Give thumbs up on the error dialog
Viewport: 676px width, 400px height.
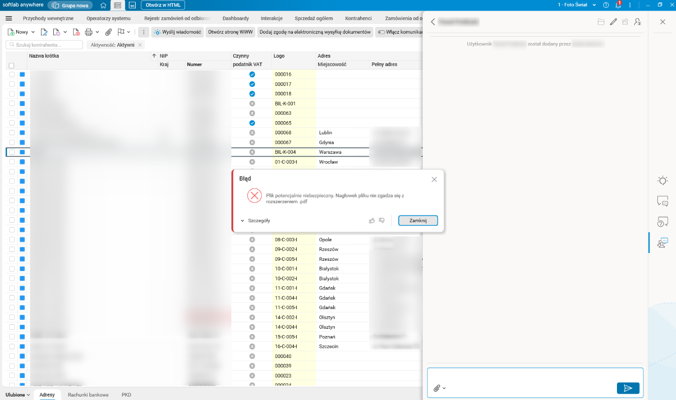coord(372,221)
